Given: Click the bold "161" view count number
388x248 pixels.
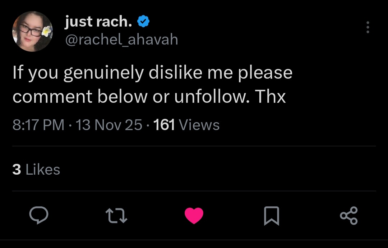Looking at the screenshot, I should [x=164, y=125].
